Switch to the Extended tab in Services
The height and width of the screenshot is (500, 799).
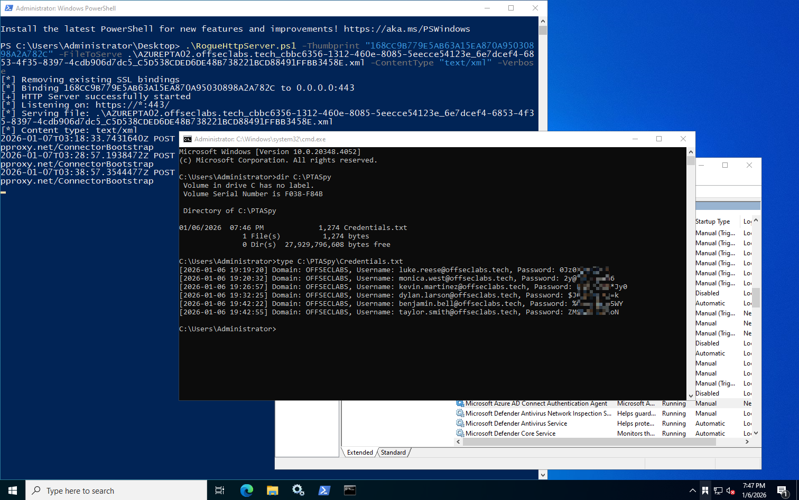click(360, 453)
